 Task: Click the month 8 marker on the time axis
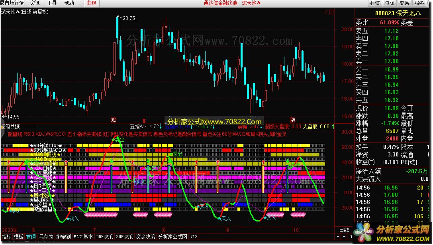pyautogui.click(x=164, y=230)
